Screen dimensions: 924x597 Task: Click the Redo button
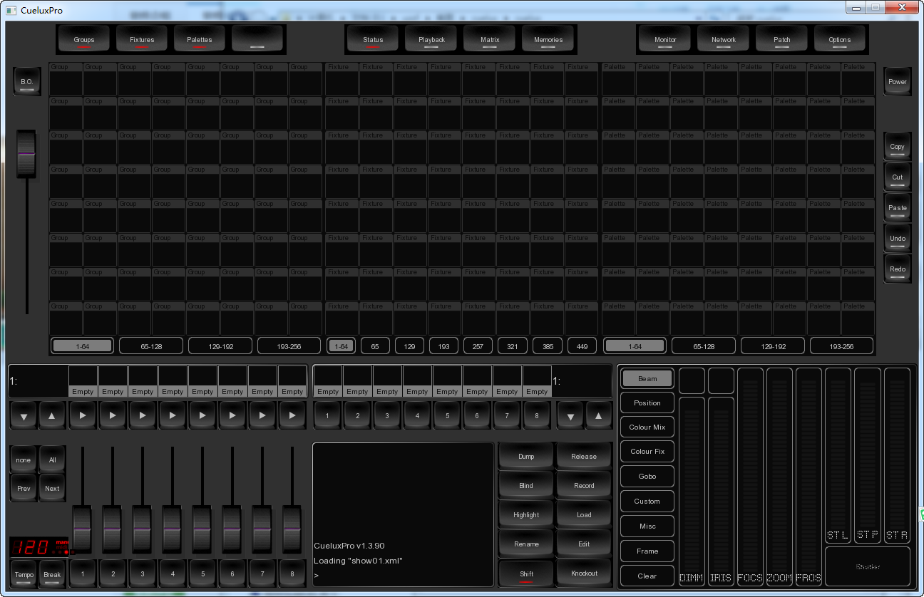[x=898, y=269]
